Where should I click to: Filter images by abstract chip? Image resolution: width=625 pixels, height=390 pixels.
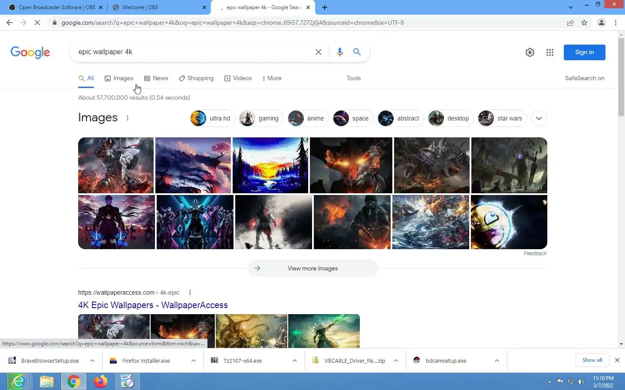pos(401,118)
